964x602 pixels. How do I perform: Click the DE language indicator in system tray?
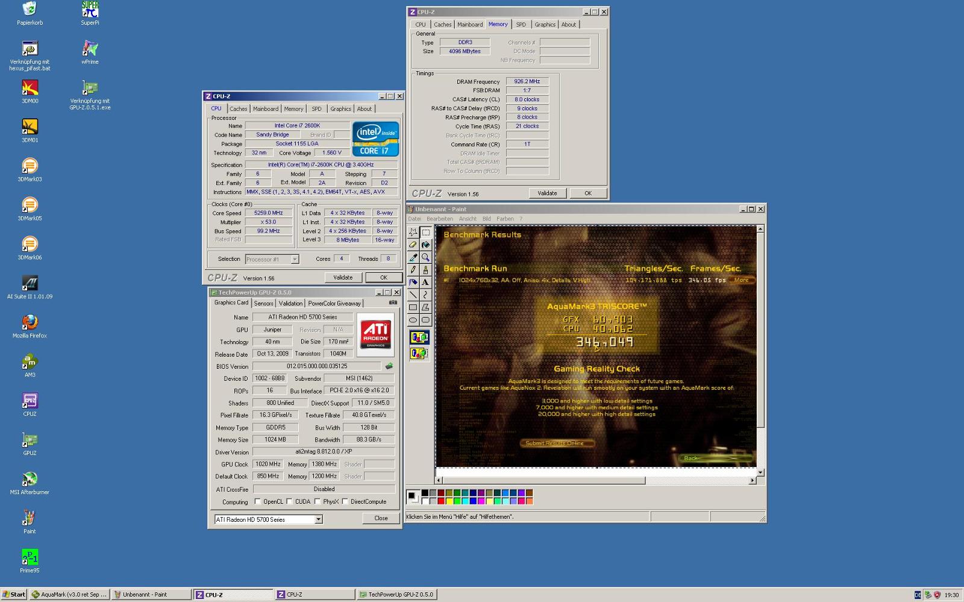point(918,595)
